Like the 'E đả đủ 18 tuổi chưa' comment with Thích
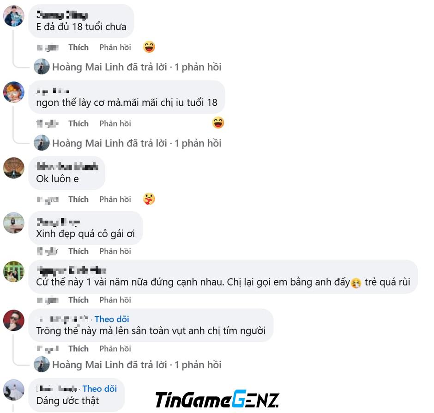Viewport: 434px width, 413px height. (78, 48)
